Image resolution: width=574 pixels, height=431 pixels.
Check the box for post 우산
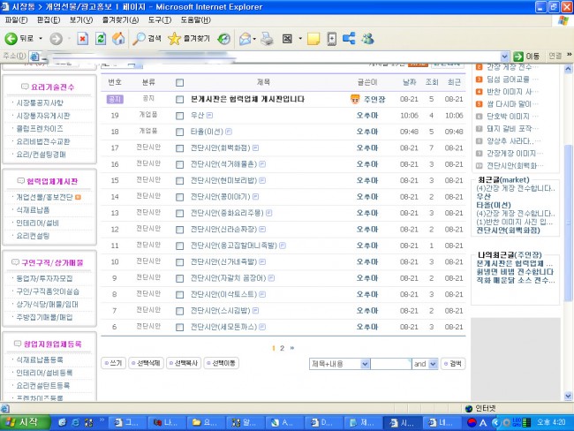tap(180, 116)
